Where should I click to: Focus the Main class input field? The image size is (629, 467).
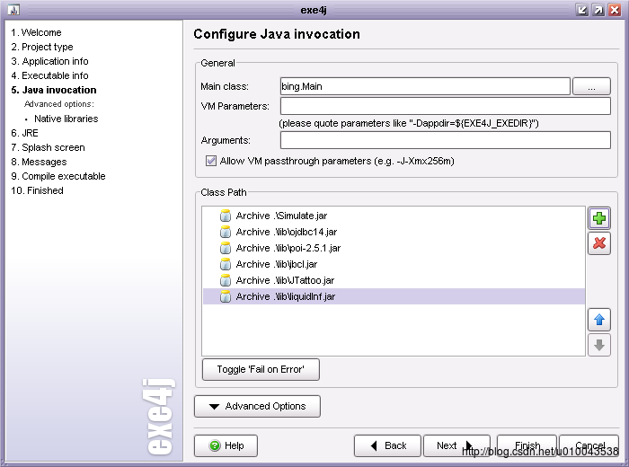click(x=425, y=86)
